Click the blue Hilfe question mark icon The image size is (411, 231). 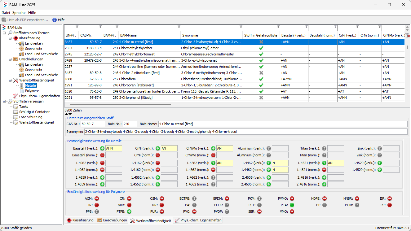tap(55, 20)
